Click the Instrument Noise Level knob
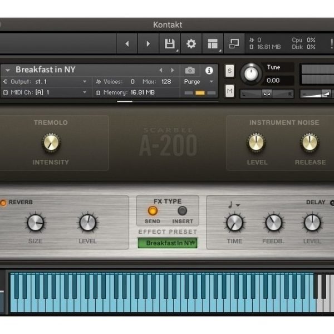Image resolution: width=334 pixels, height=334 pixels. tap(256, 143)
